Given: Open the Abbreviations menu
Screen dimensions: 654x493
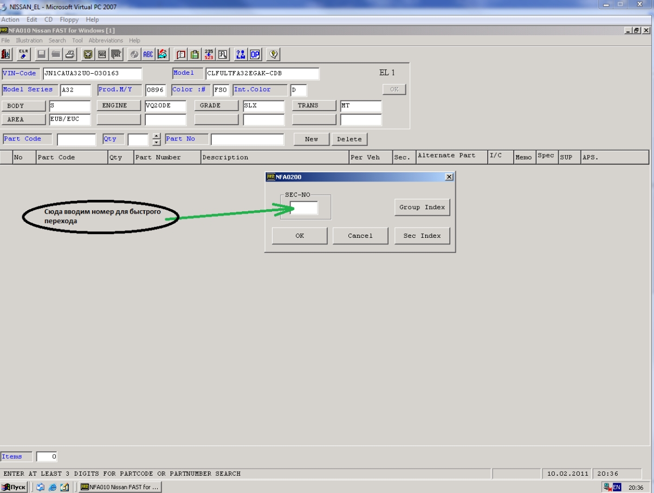Looking at the screenshot, I should point(106,41).
